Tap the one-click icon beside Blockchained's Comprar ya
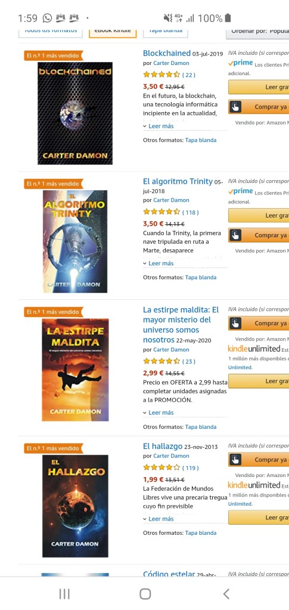This screenshot has width=289, height=610. (235, 107)
